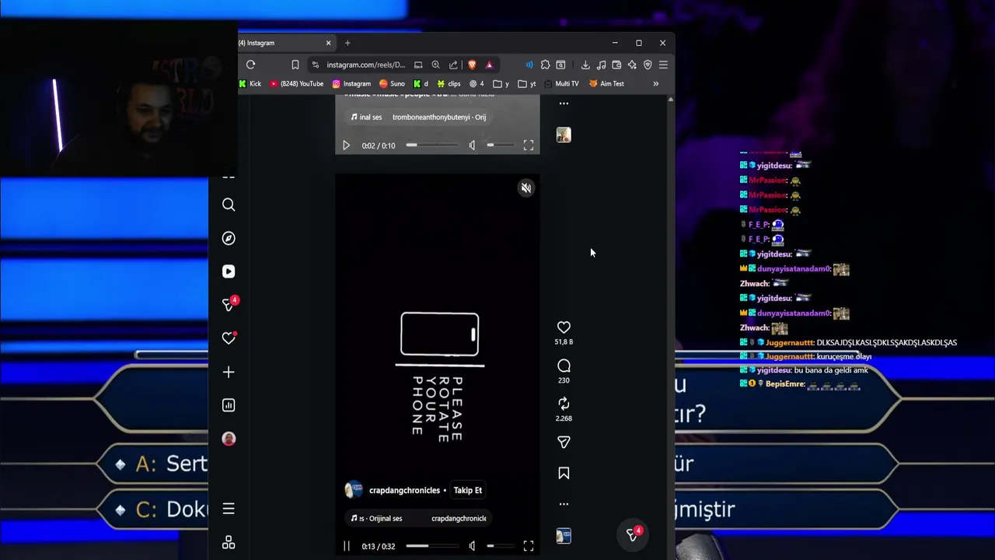Open the hamburger More menu in sidebar
This screenshot has height=560, width=995.
pyautogui.click(x=229, y=509)
